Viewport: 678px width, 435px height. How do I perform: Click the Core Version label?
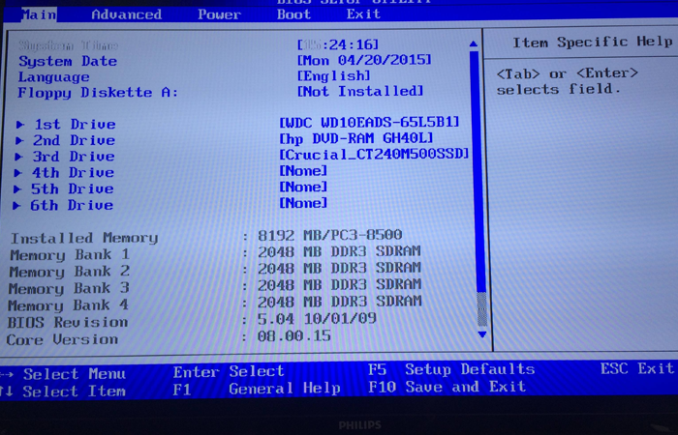point(62,339)
